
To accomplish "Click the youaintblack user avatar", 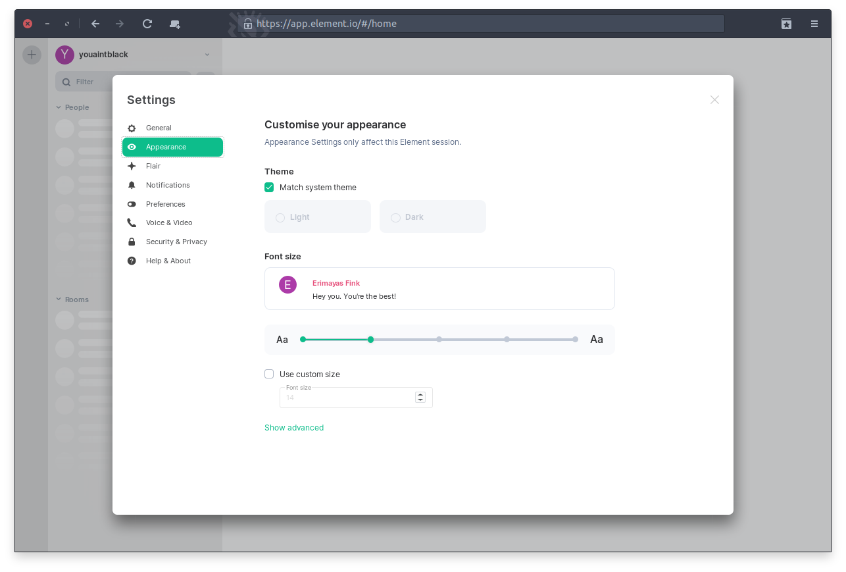I will point(64,55).
